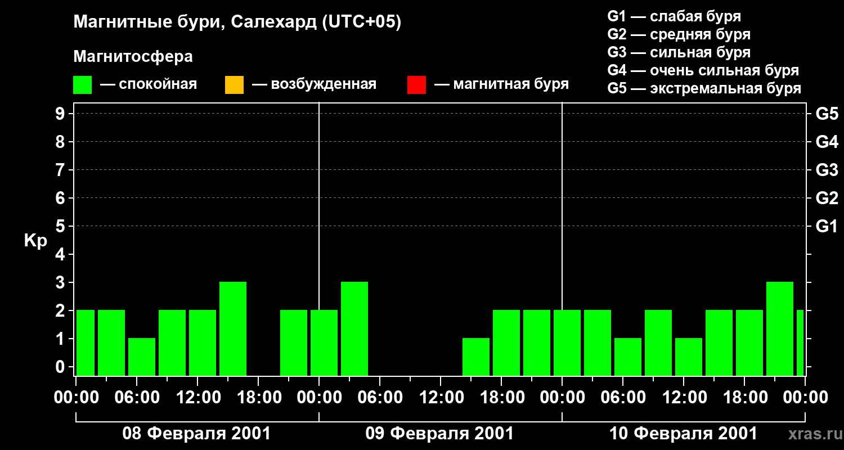
Task: Select the 'G4 — очень сильная буря' line
Action: click(x=703, y=70)
